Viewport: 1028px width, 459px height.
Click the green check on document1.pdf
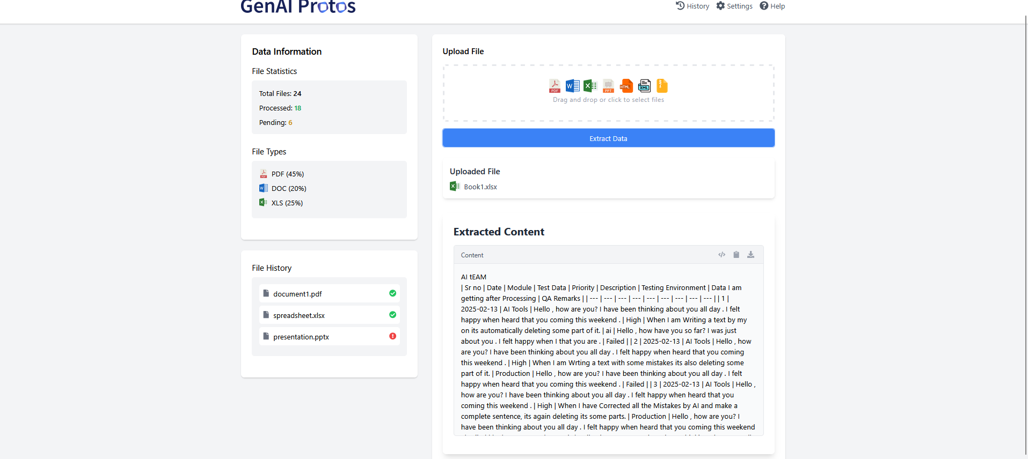392,293
